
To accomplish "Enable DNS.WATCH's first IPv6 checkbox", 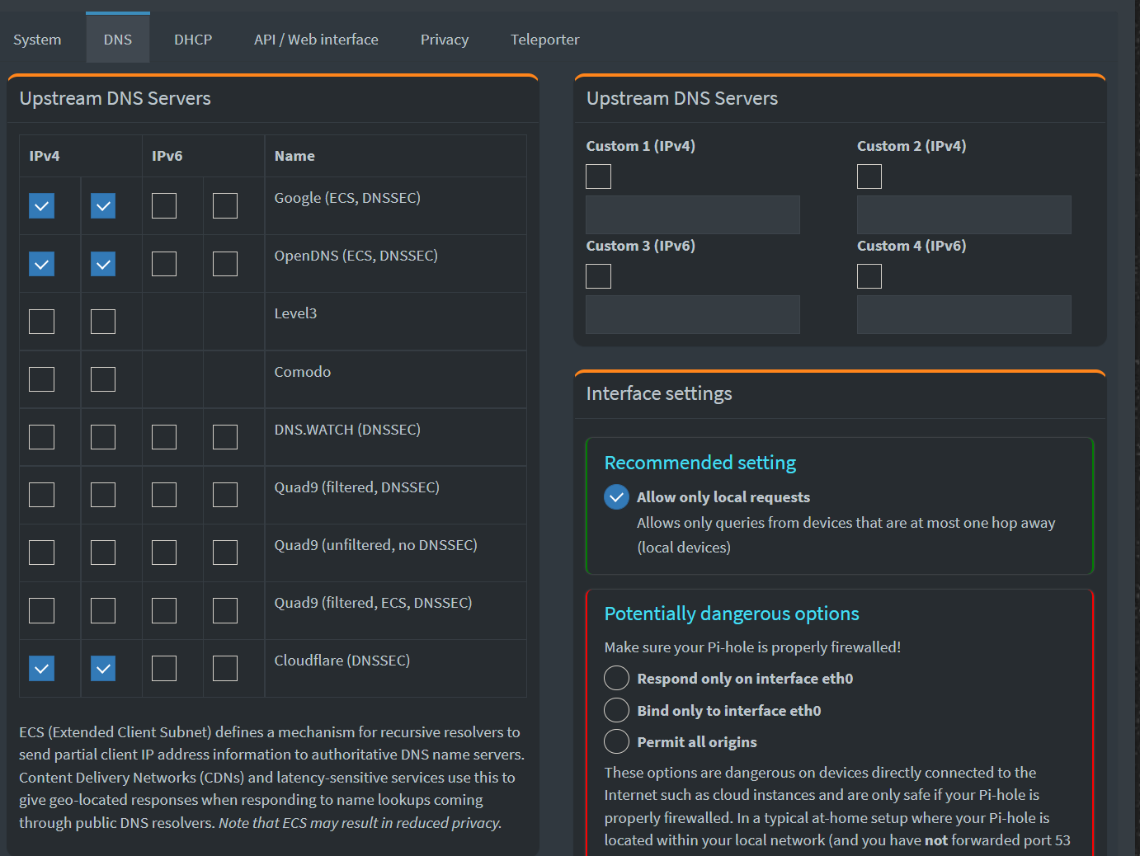I will click(x=164, y=437).
